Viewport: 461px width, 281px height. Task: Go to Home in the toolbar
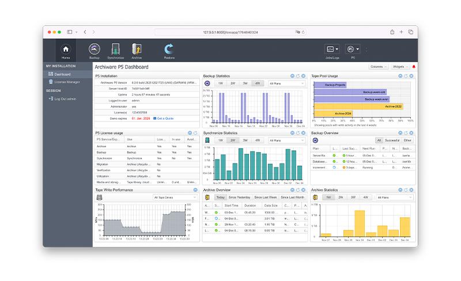(x=66, y=51)
